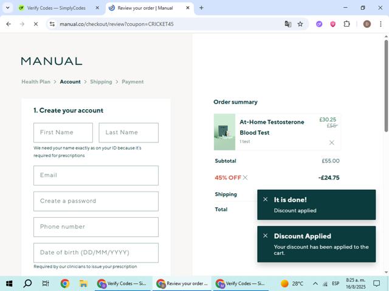Open the Chrome profile avatar
Screen dimensions: 389x291
click(x=367, y=24)
